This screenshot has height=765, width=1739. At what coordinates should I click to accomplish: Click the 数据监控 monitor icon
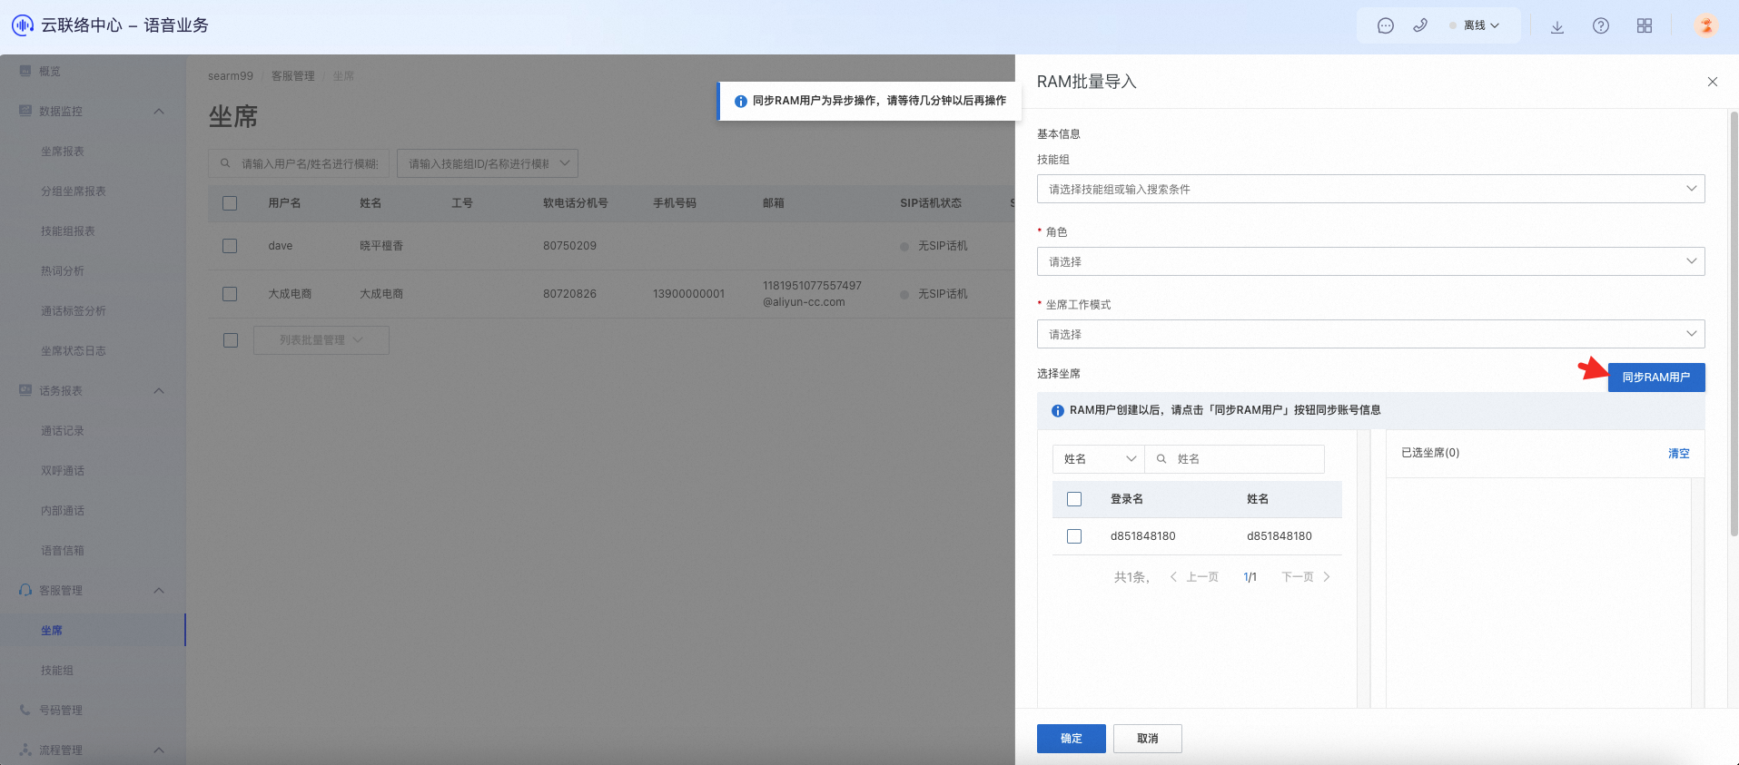pyautogui.click(x=25, y=111)
